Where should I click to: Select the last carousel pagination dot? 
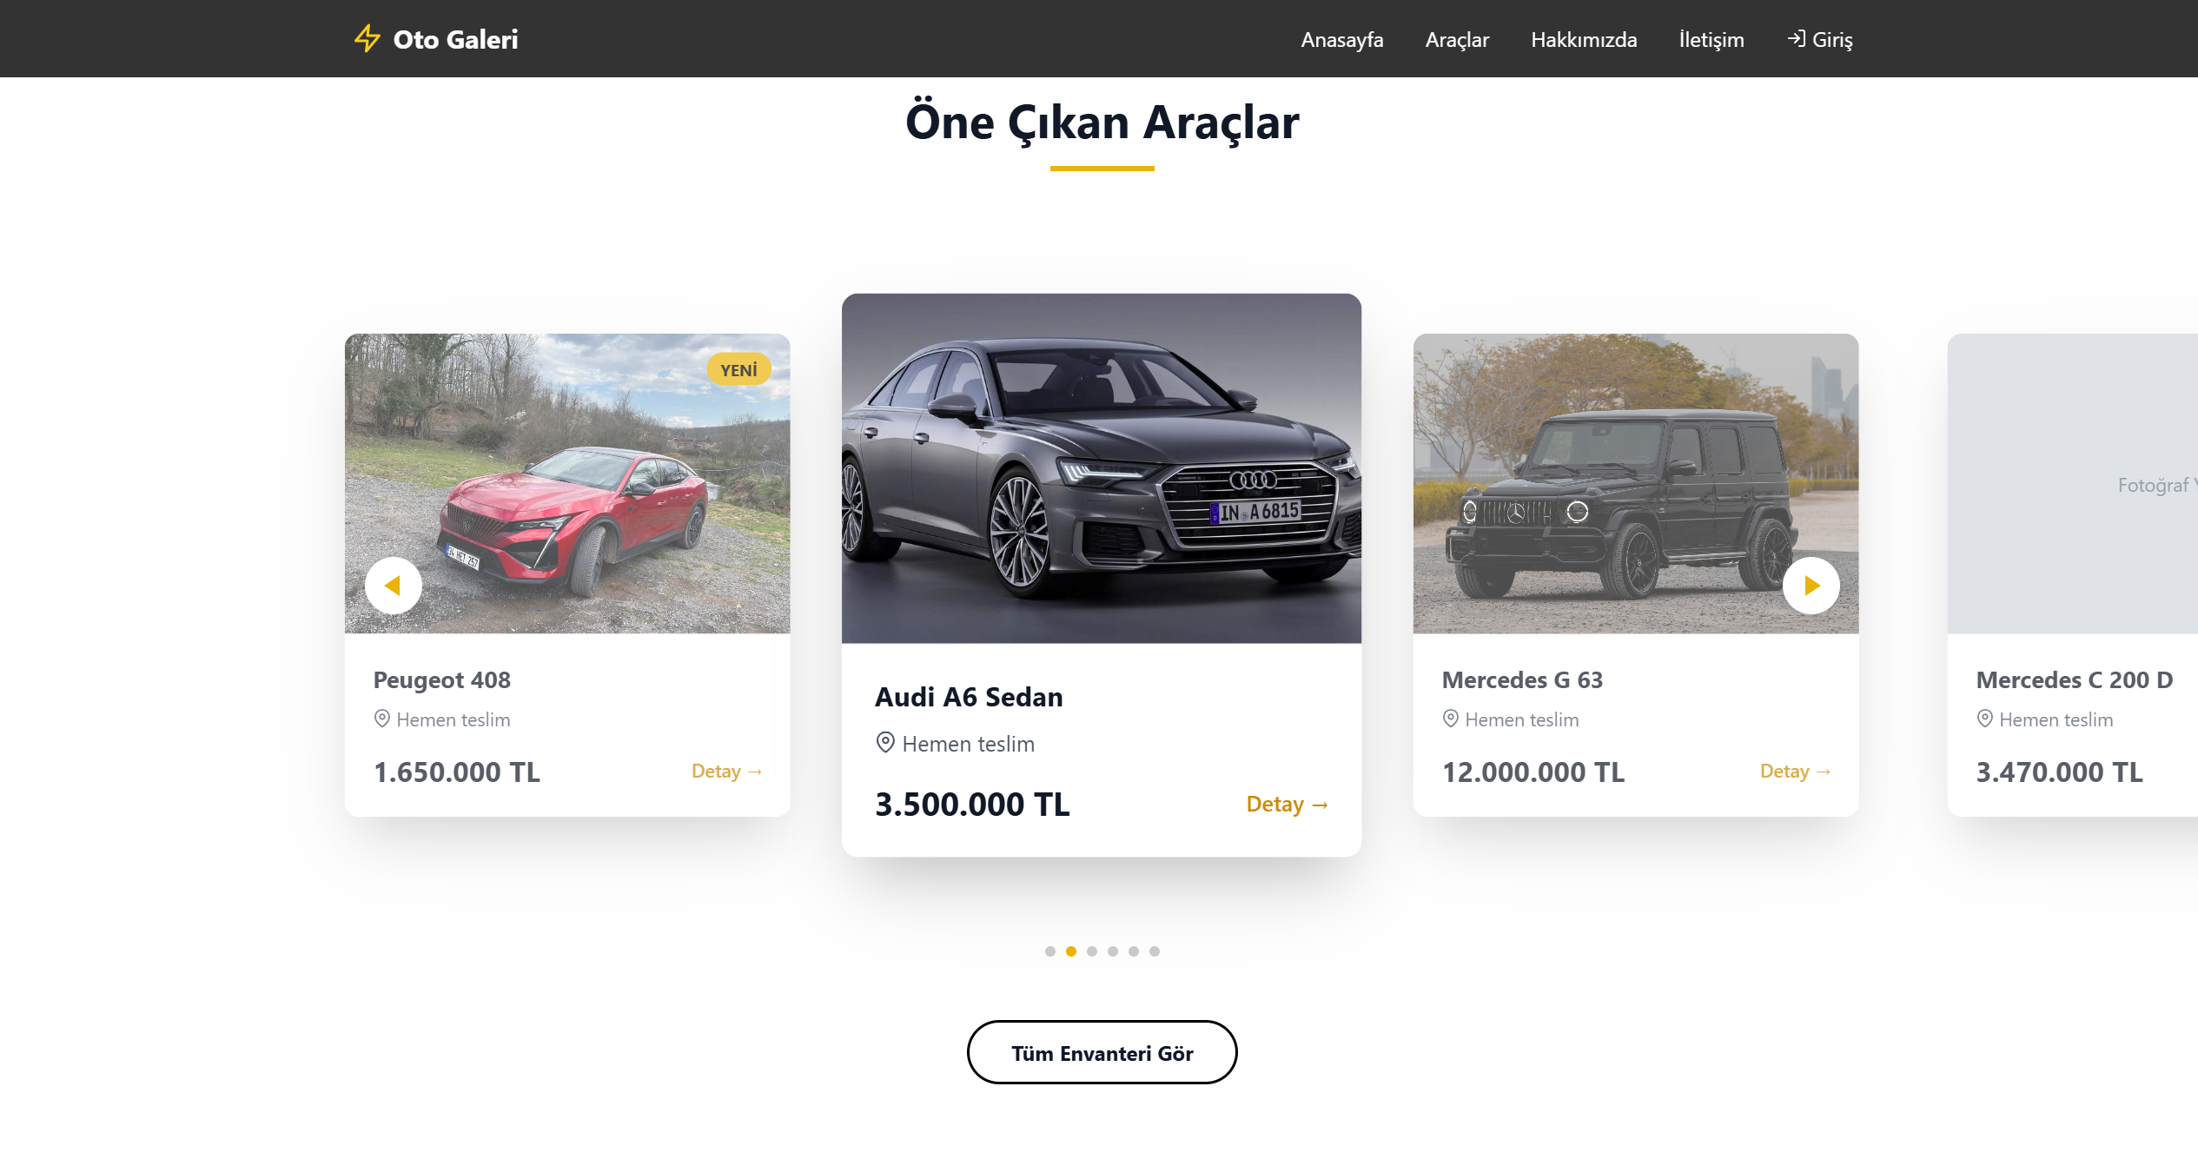[x=1155, y=951]
